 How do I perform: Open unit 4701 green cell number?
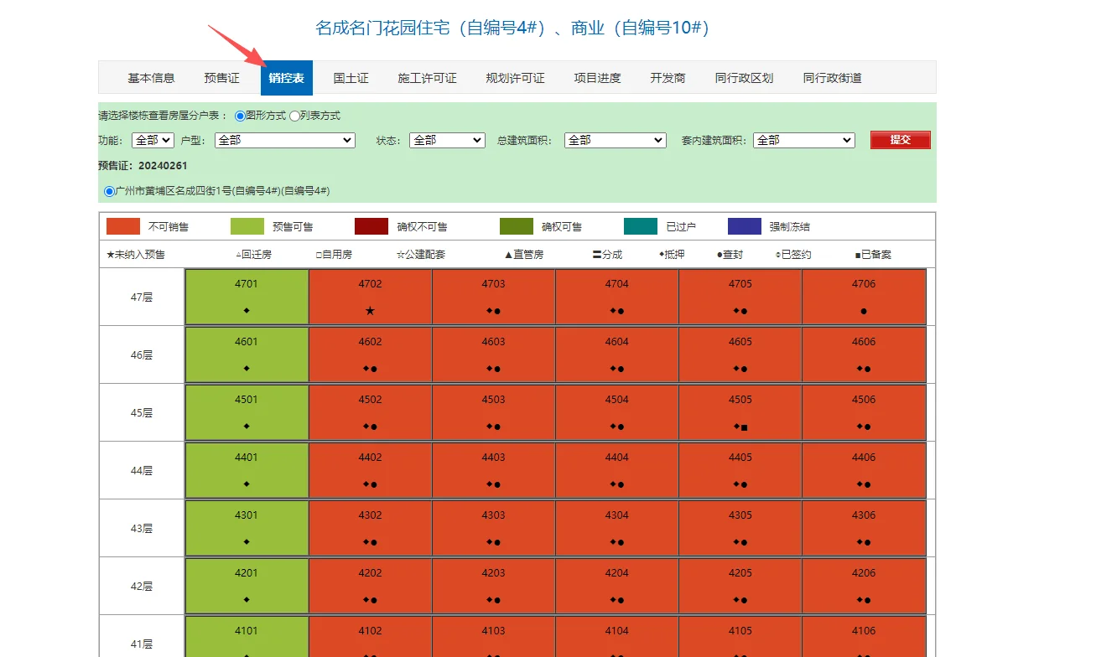point(247,284)
